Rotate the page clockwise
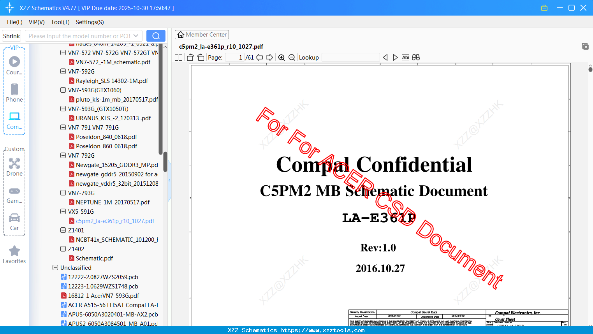Screen dimensions: 593x334 tap(201, 58)
